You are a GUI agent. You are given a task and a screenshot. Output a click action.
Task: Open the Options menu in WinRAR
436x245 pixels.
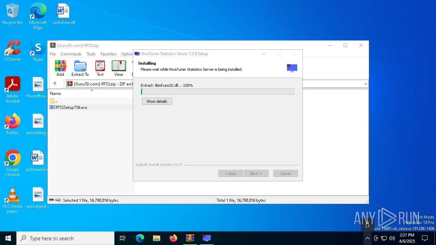click(127, 54)
